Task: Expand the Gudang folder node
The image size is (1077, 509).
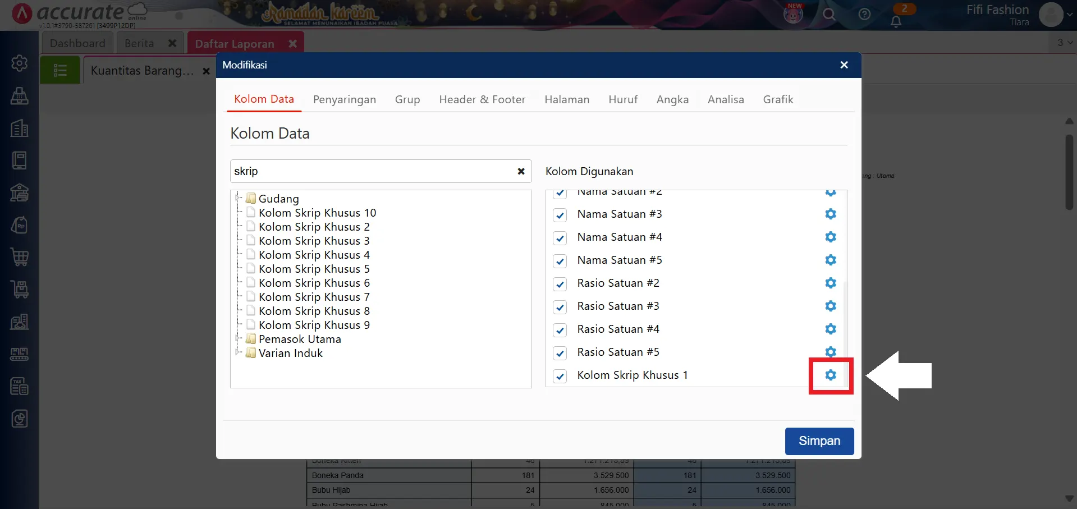Action: (238, 198)
